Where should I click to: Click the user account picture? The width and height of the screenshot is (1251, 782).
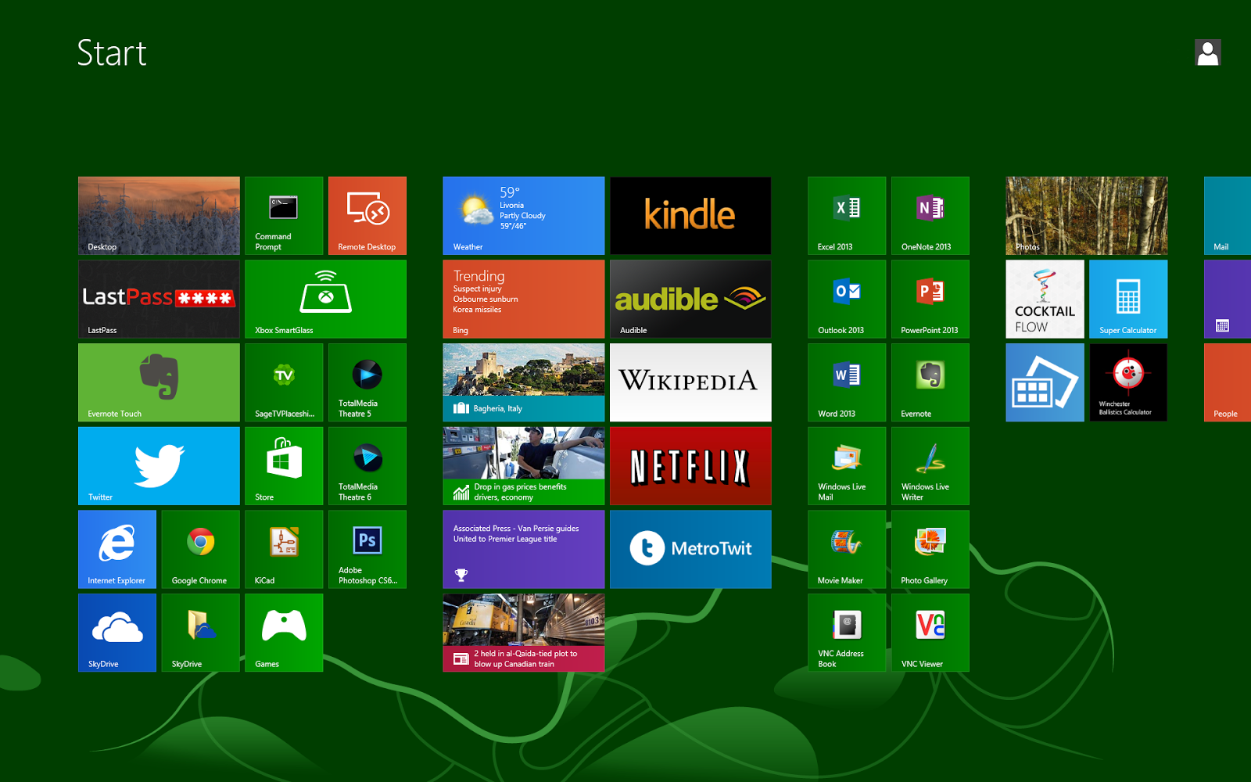[x=1208, y=52]
